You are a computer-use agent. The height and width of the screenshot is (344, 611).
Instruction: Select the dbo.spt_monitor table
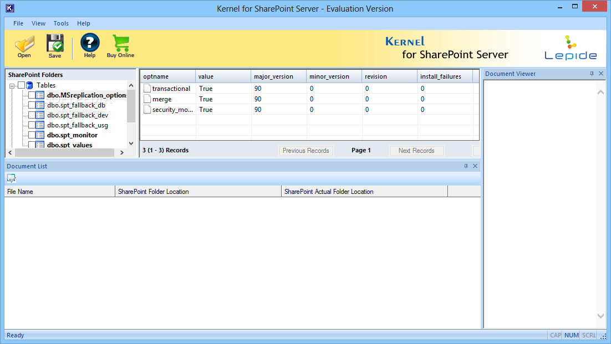point(73,135)
